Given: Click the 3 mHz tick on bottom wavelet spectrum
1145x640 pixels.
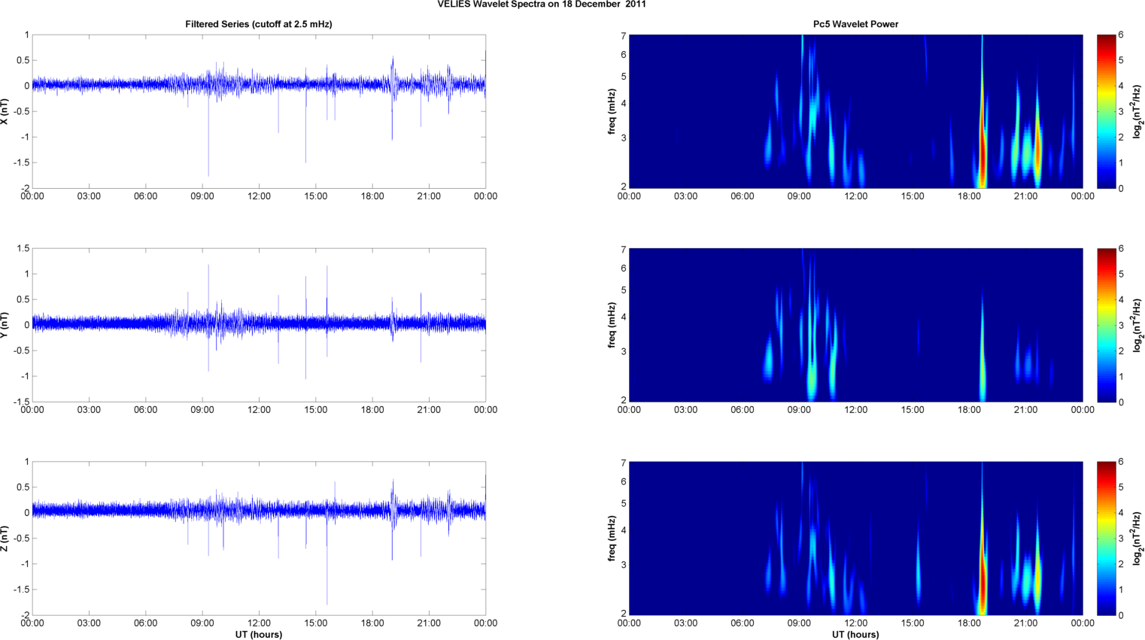Looking at the screenshot, I should (x=624, y=565).
